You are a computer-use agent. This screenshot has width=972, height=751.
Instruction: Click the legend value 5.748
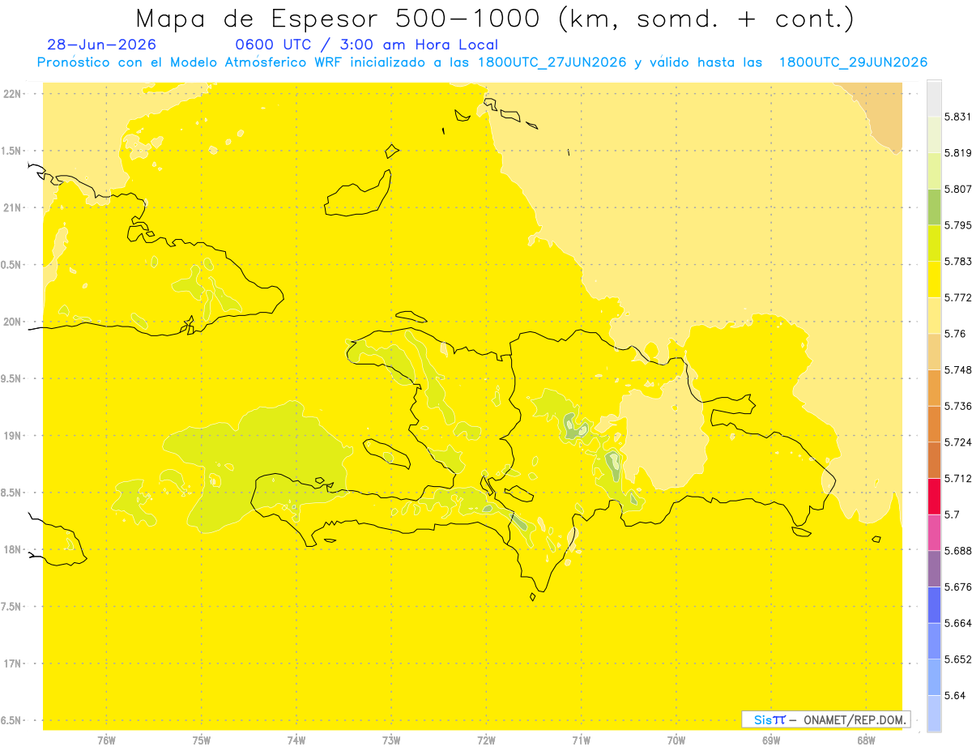(958, 369)
